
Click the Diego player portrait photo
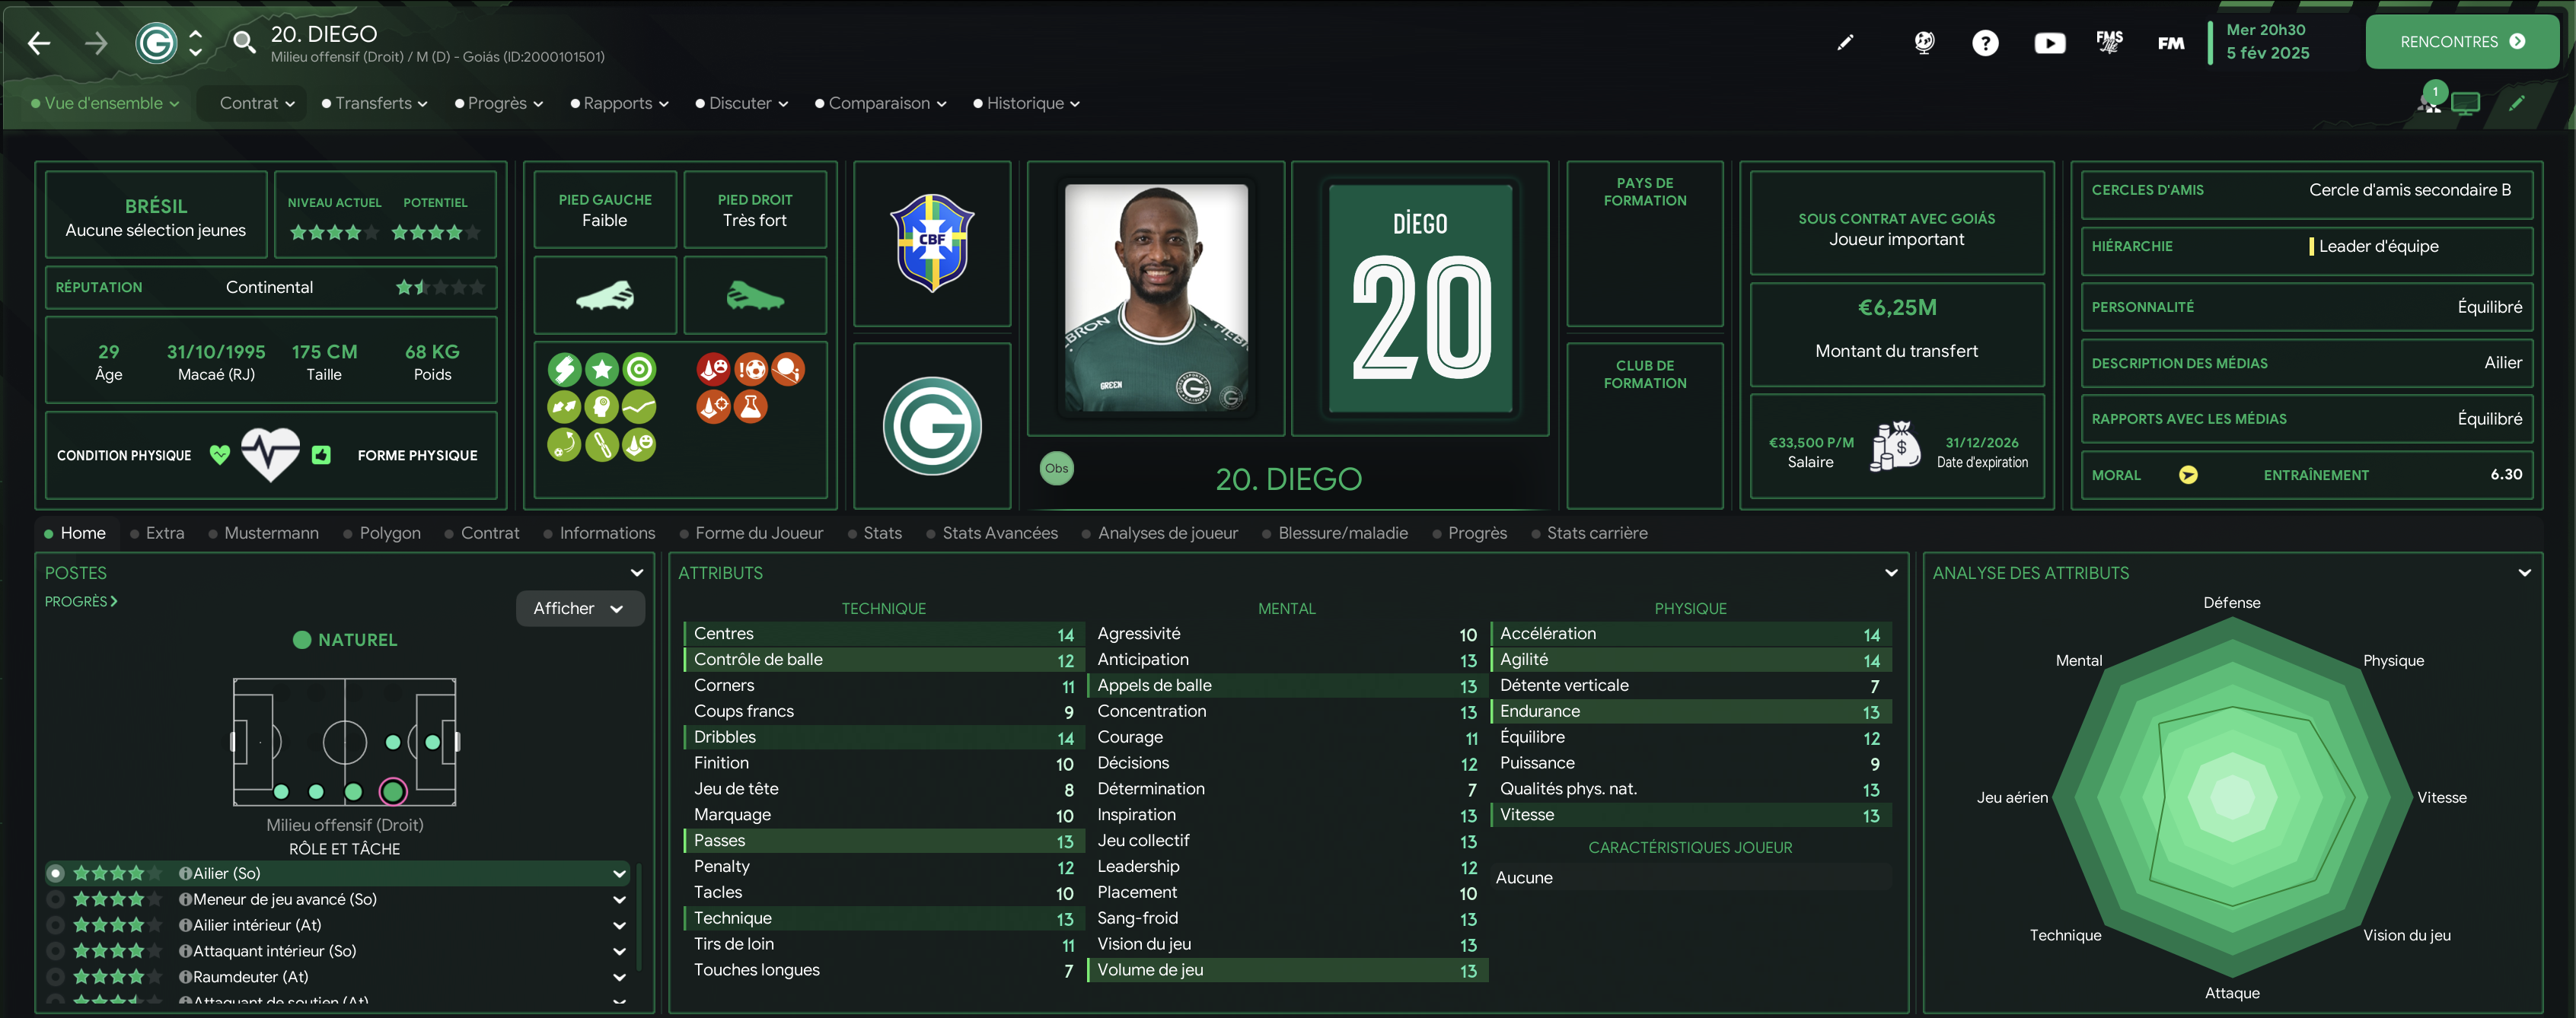(1156, 297)
